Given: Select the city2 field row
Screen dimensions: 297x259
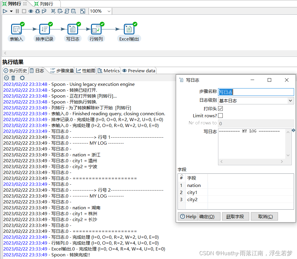Looking at the screenshot, I should point(236,199).
